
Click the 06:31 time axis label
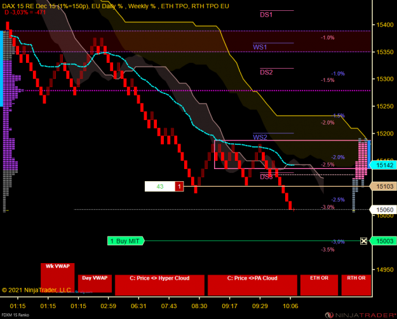[138, 306]
